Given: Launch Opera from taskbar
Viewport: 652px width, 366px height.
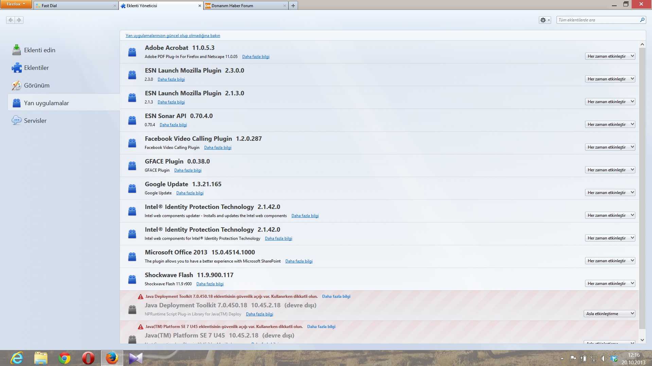Looking at the screenshot, I should (88, 358).
